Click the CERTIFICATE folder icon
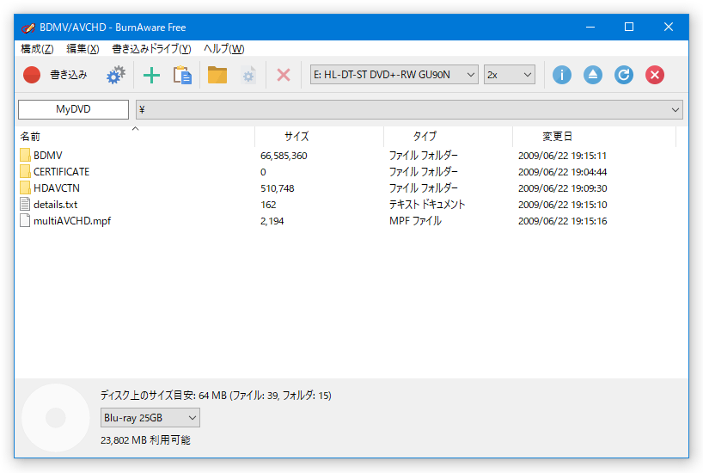The width and height of the screenshot is (703, 473). [x=25, y=171]
